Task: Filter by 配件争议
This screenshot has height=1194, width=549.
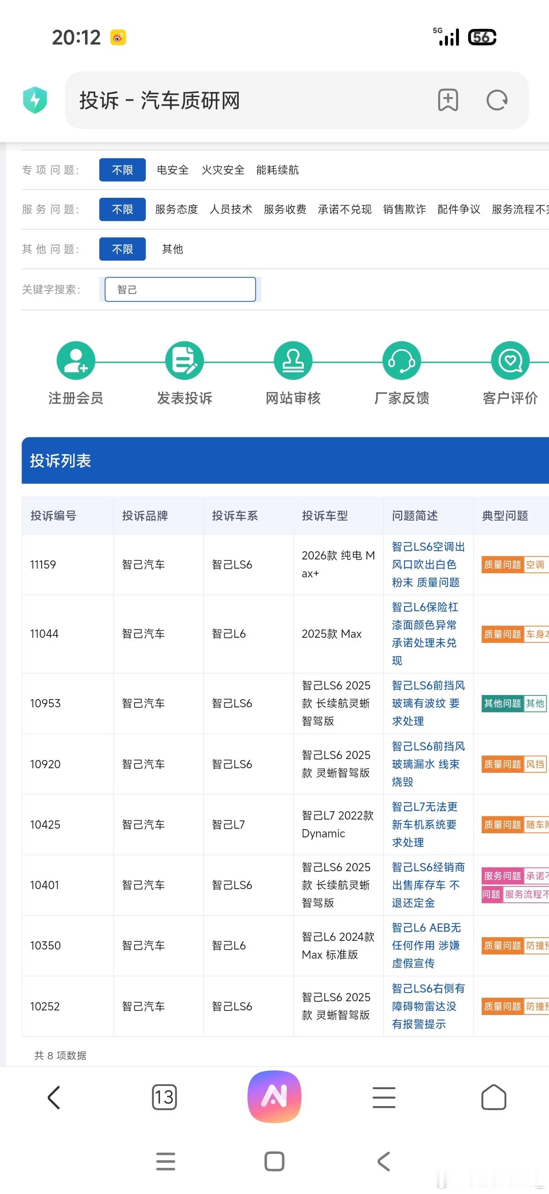Action: 459,209
